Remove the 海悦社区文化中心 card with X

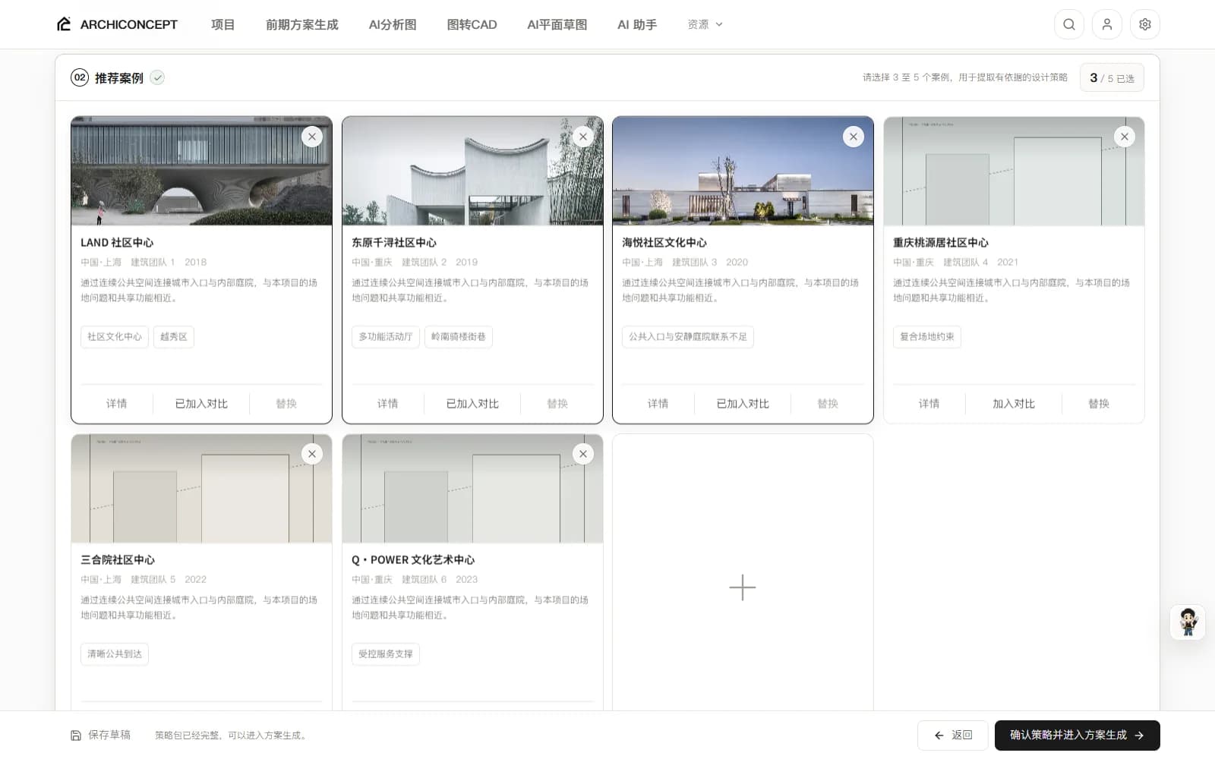854,137
